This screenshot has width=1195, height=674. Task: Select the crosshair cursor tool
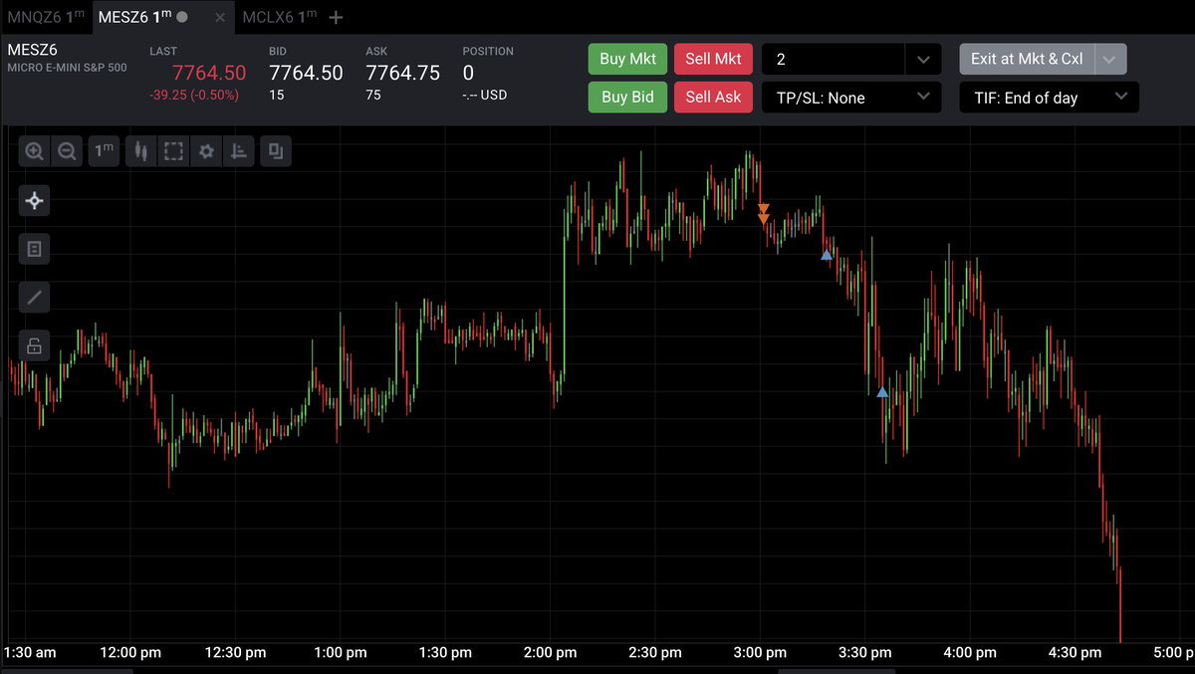click(34, 201)
